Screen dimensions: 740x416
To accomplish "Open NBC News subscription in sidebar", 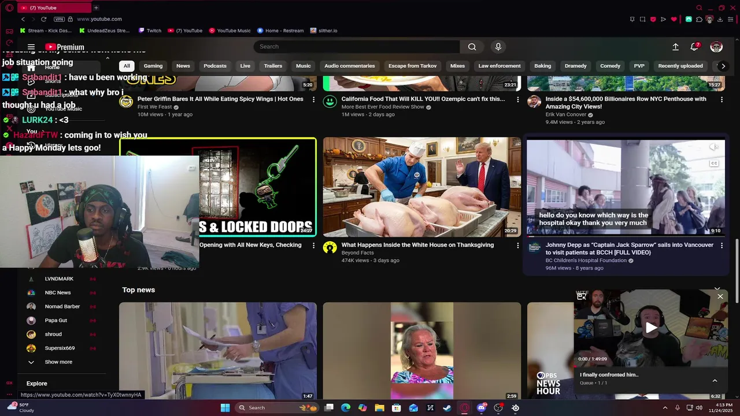I will click(x=58, y=293).
